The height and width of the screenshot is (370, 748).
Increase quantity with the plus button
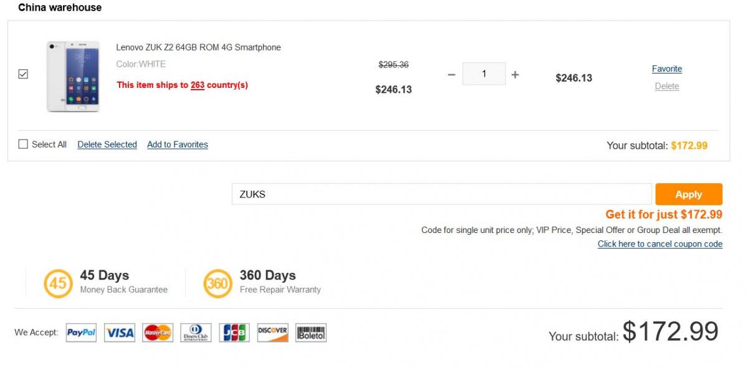point(515,75)
